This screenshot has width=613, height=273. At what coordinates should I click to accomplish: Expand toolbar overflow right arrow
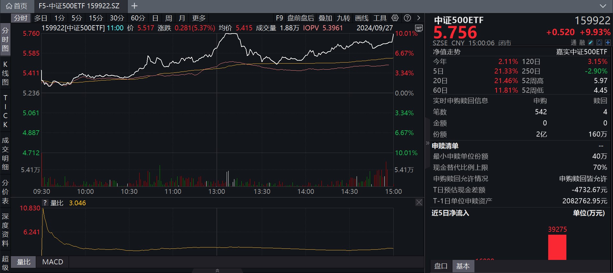pyautogui.click(x=419, y=18)
